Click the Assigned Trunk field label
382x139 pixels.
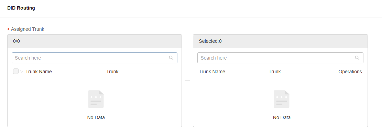(x=28, y=29)
